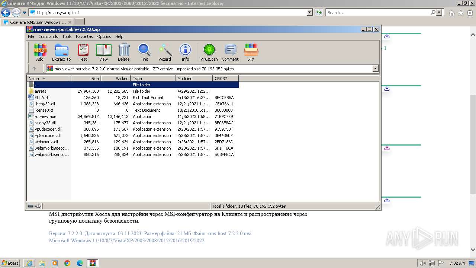Select the vp8decoder.dll file
The height and width of the screenshot is (268, 476).
(x=133, y=129)
